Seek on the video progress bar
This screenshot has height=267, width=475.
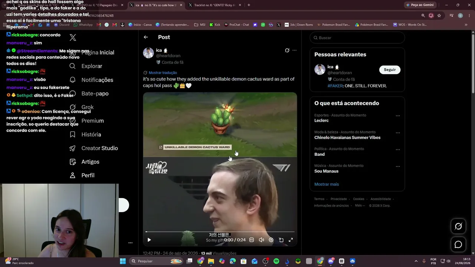click(220, 232)
